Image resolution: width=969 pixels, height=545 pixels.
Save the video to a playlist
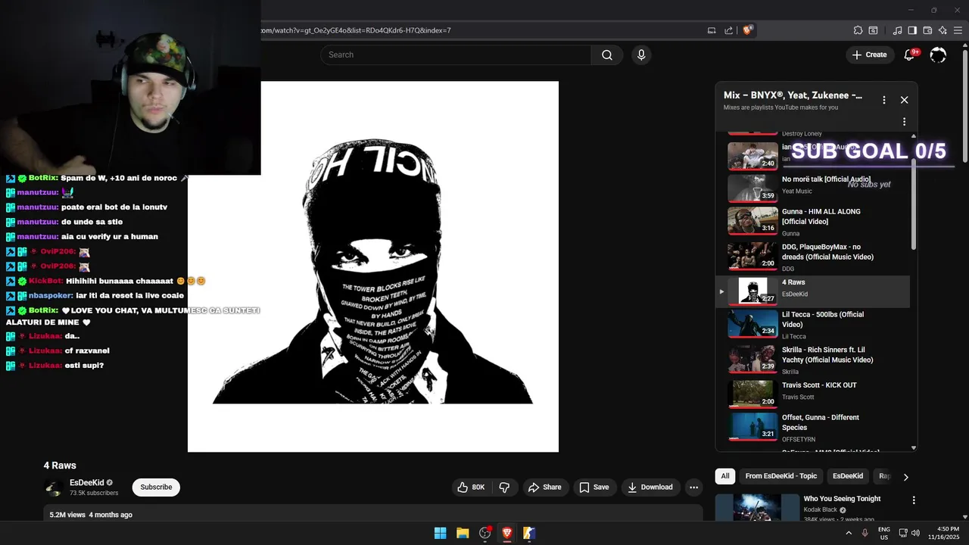pyautogui.click(x=594, y=487)
